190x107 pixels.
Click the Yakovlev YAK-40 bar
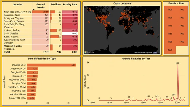tap(31, 95)
